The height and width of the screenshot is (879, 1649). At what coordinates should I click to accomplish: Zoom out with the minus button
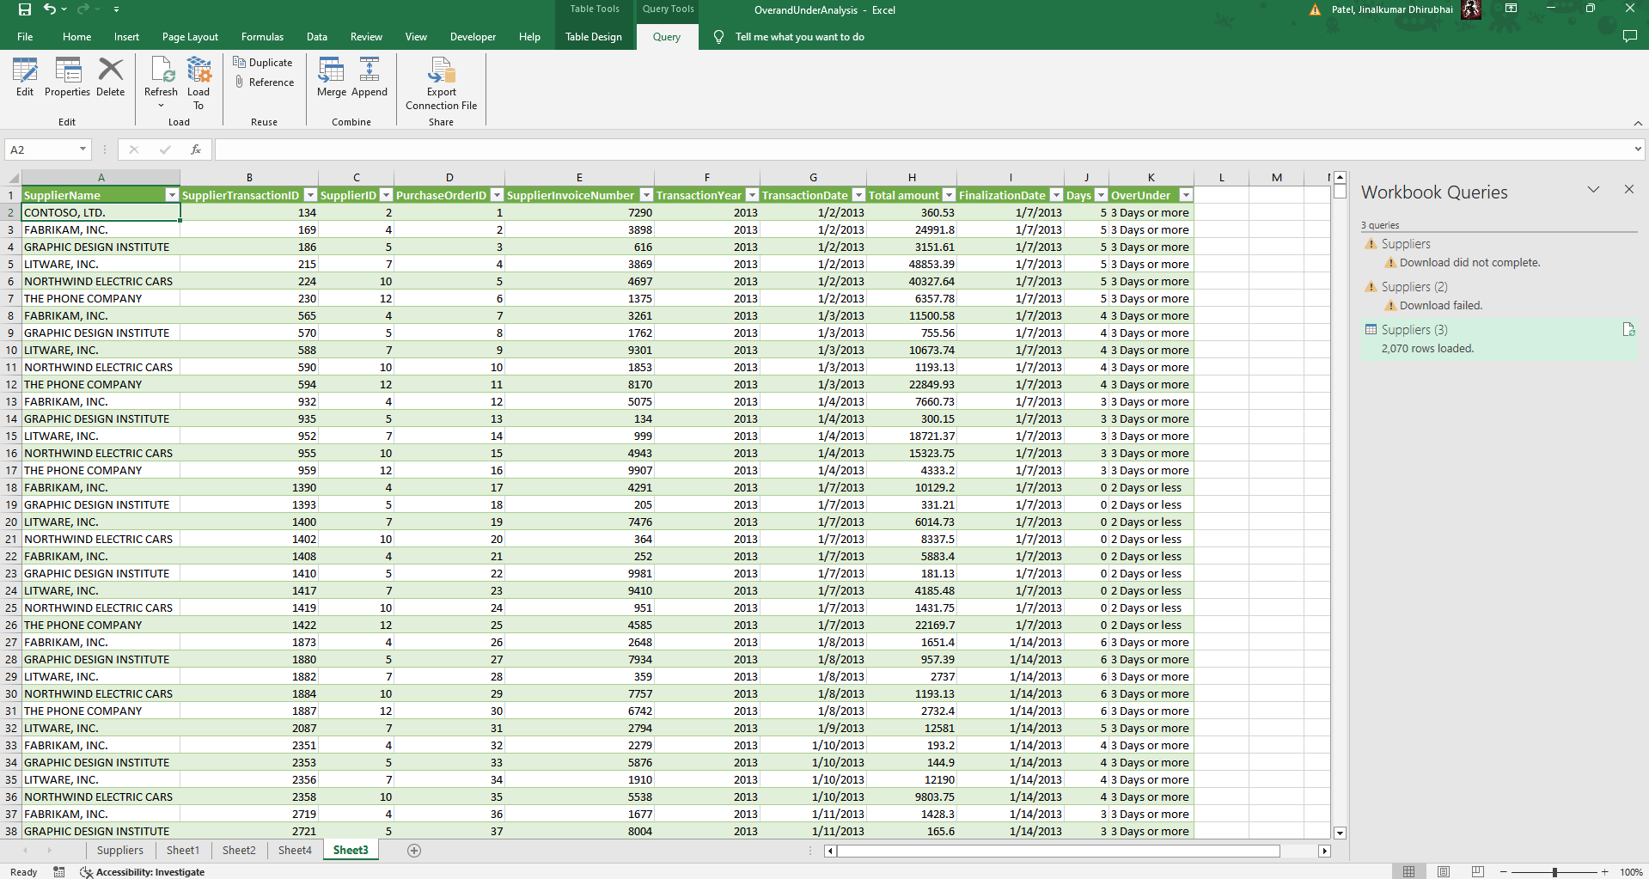point(1503,872)
